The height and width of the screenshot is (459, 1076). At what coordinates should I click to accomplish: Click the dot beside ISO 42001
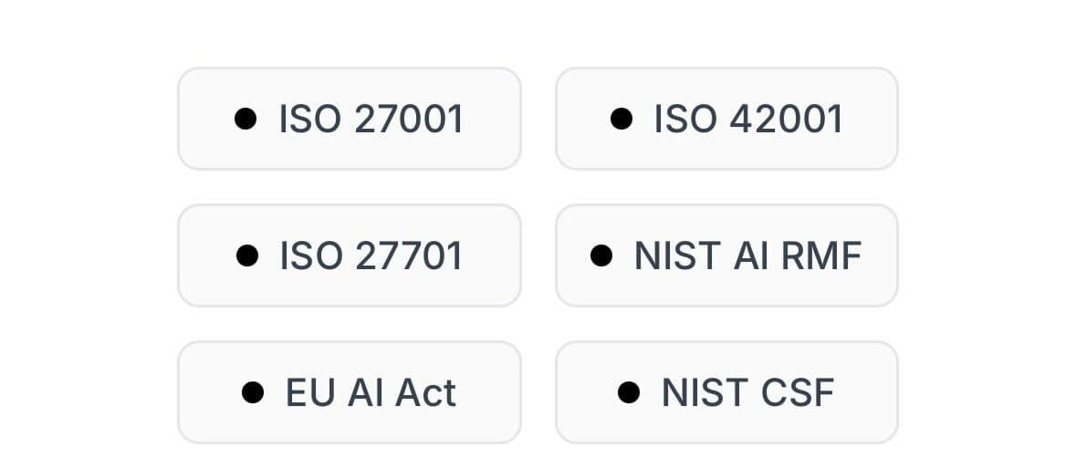[621, 119]
